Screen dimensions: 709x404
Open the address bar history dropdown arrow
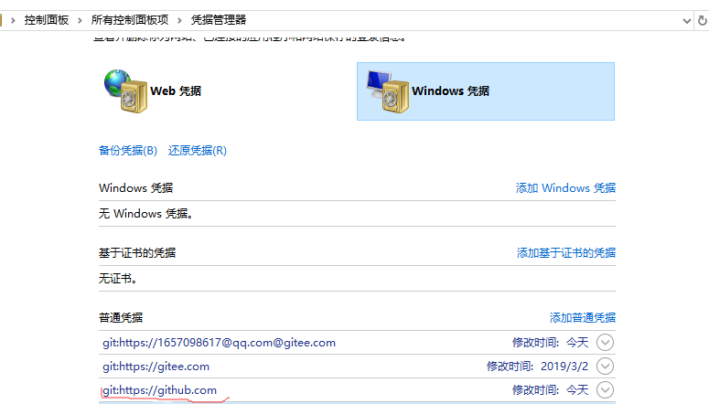[x=688, y=19]
